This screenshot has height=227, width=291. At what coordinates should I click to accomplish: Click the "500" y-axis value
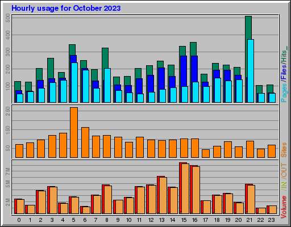click(8, 18)
